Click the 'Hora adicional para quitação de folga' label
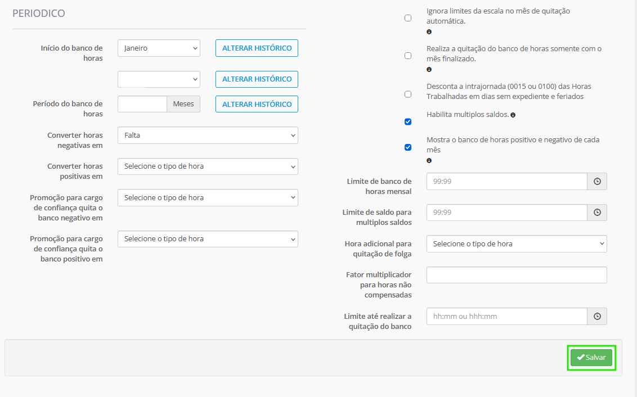The image size is (637, 397). 378,249
